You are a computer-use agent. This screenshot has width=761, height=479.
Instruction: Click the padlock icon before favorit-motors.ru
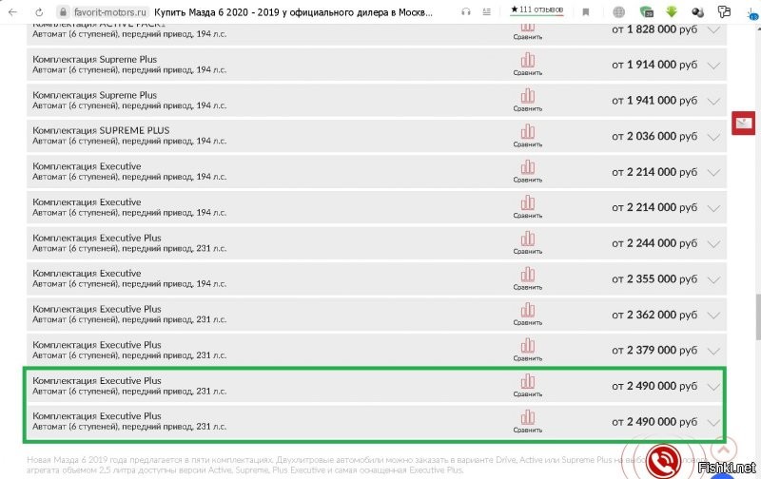click(62, 11)
